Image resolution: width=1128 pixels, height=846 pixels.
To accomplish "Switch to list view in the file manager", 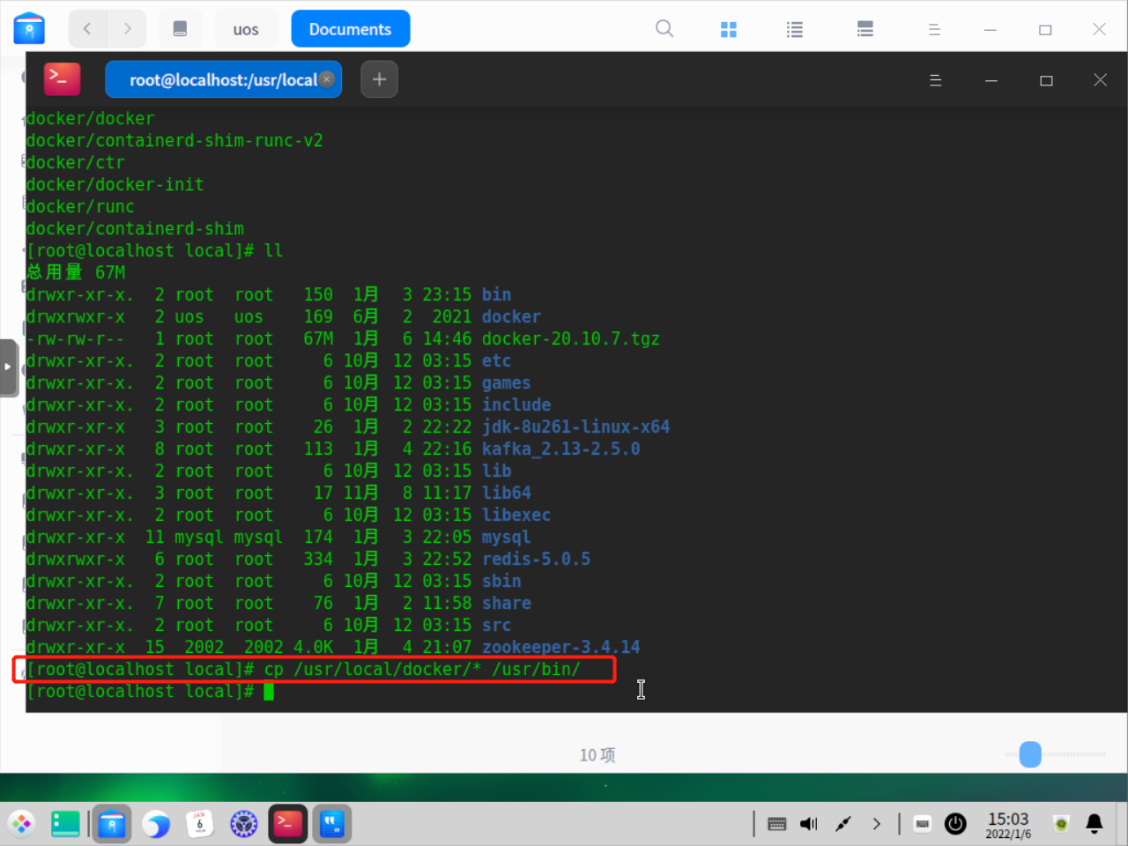I will pos(794,28).
